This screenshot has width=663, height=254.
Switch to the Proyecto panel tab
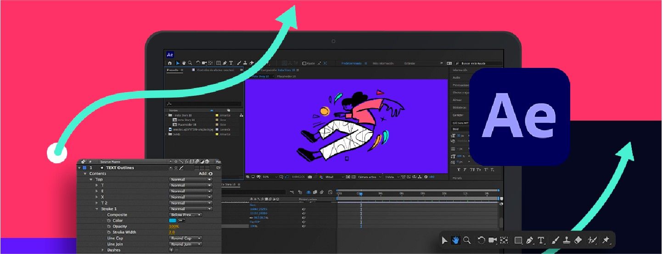point(173,70)
